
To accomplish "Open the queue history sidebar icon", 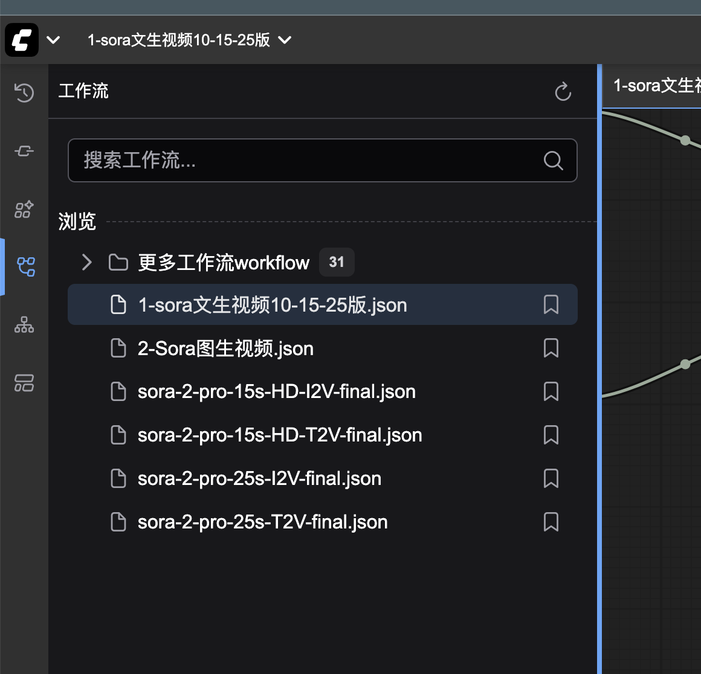I will (24, 92).
